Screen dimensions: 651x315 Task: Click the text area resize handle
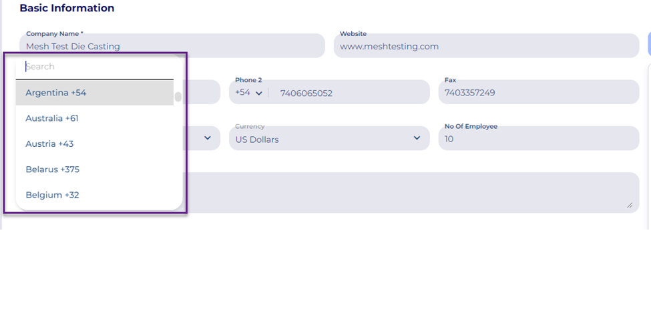click(x=629, y=206)
